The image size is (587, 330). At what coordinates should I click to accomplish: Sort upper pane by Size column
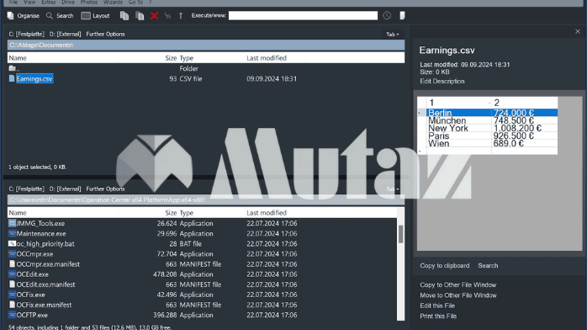coord(171,58)
